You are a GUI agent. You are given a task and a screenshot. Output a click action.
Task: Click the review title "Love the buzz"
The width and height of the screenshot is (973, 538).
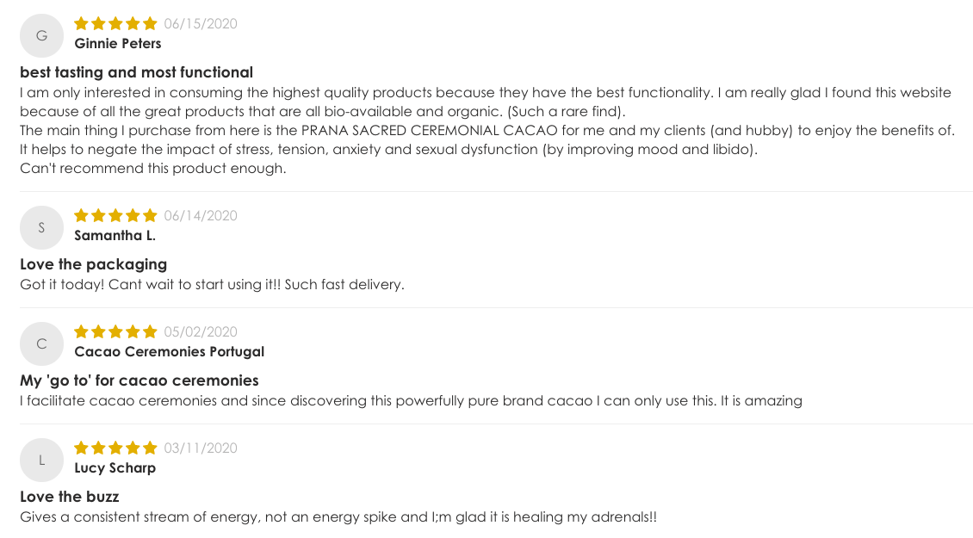point(70,497)
